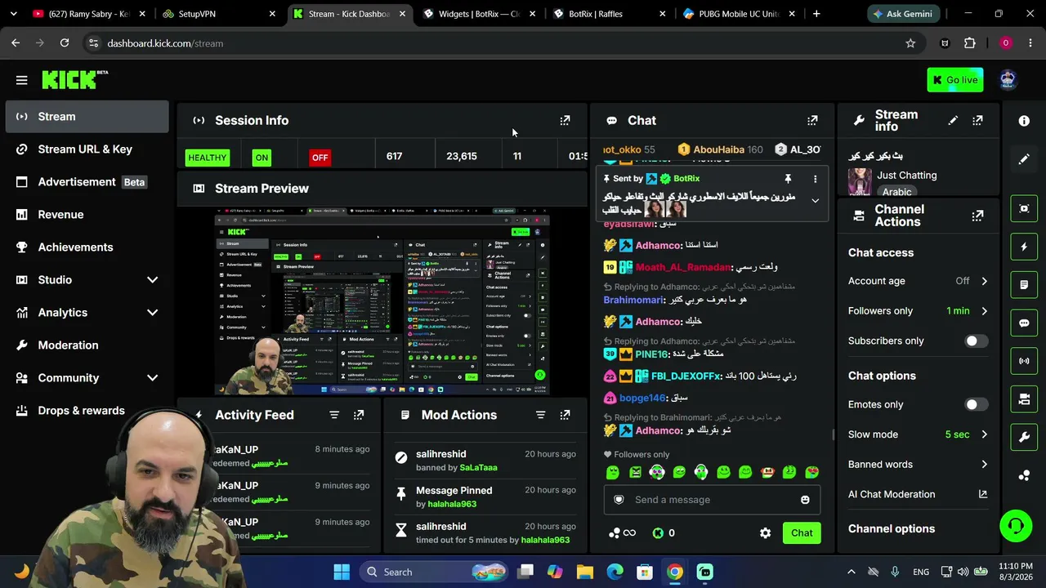Open pinned message three-dot options

point(815,179)
